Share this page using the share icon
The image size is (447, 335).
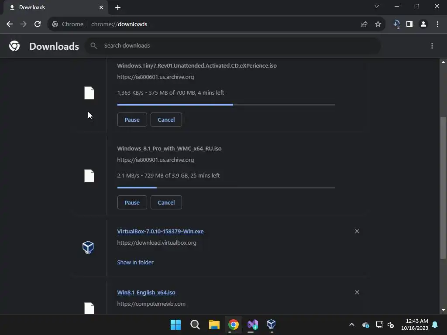[364, 24]
